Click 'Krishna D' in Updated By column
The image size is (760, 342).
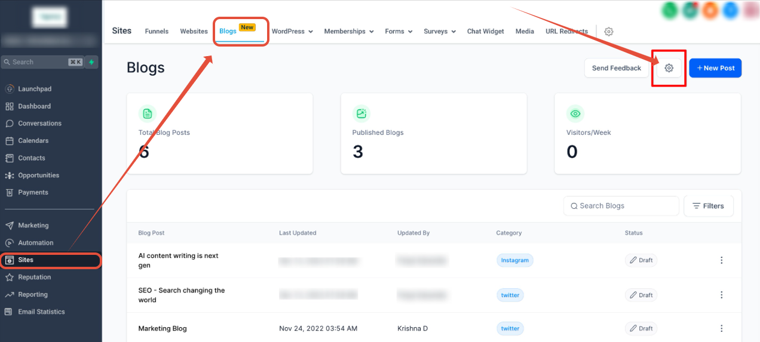(x=412, y=328)
